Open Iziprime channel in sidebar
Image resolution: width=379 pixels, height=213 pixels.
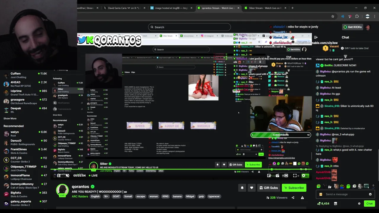click(x=25, y=93)
